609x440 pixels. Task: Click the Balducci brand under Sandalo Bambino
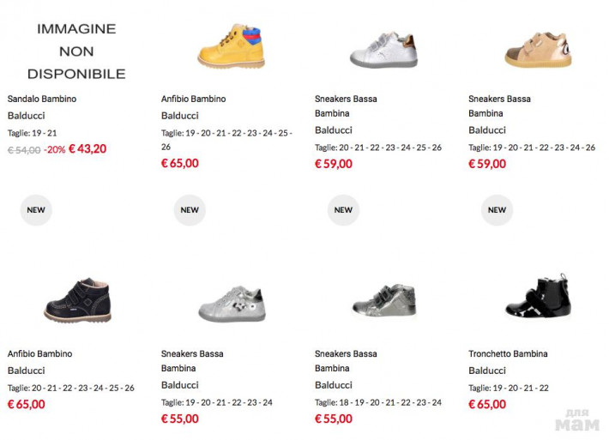pyautogui.click(x=27, y=116)
